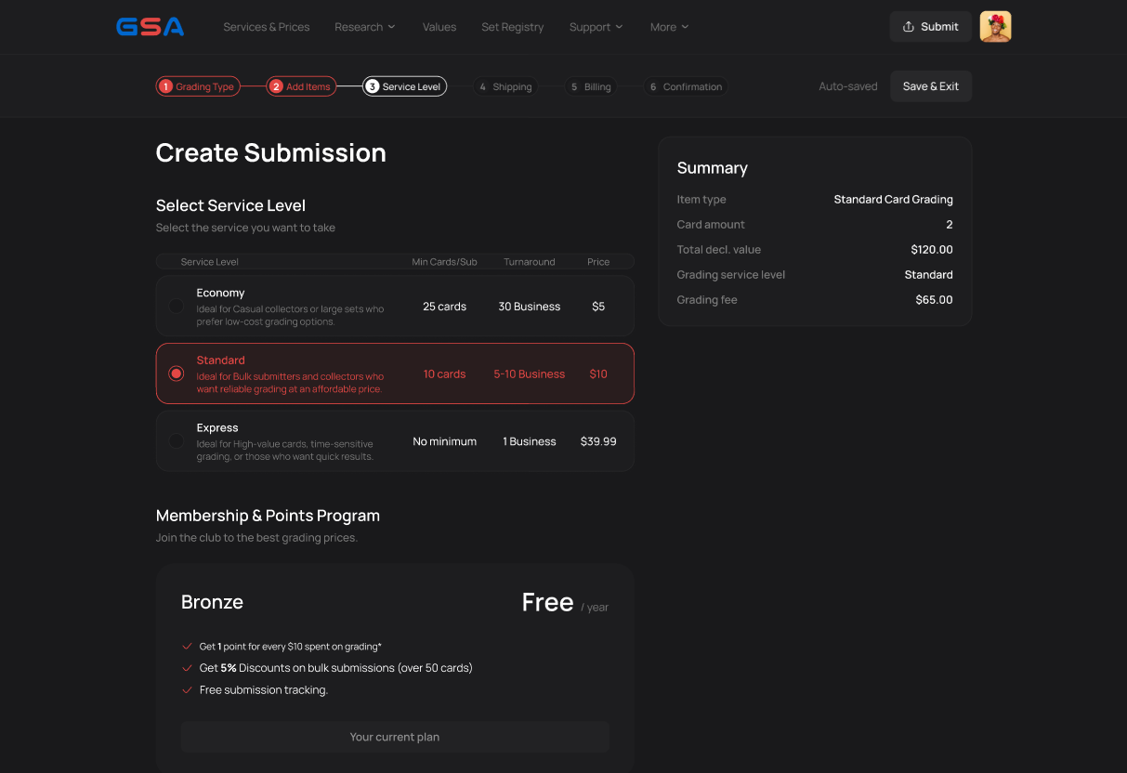The image size is (1127, 773).
Task: Go to the Billing step
Action: tap(590, 86)
